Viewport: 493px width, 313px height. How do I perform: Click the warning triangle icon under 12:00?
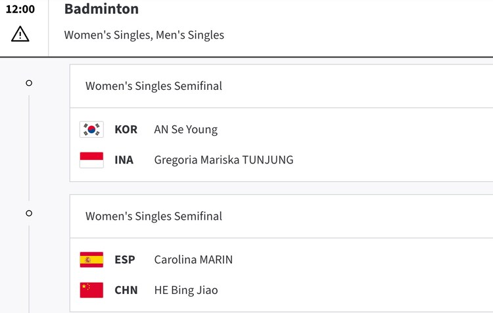point(20,34)
